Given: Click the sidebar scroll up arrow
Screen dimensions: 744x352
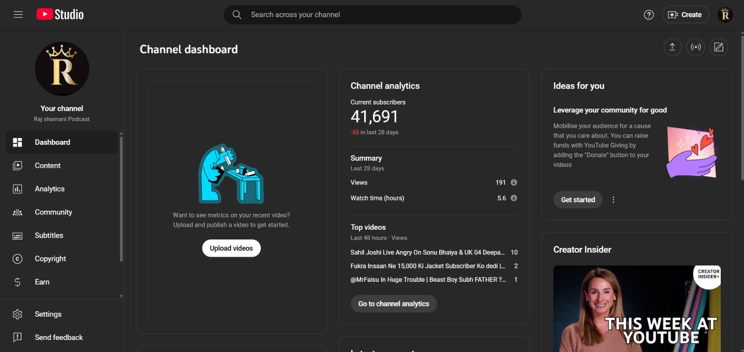Looking at the screenshot, I should click(121, 133).
